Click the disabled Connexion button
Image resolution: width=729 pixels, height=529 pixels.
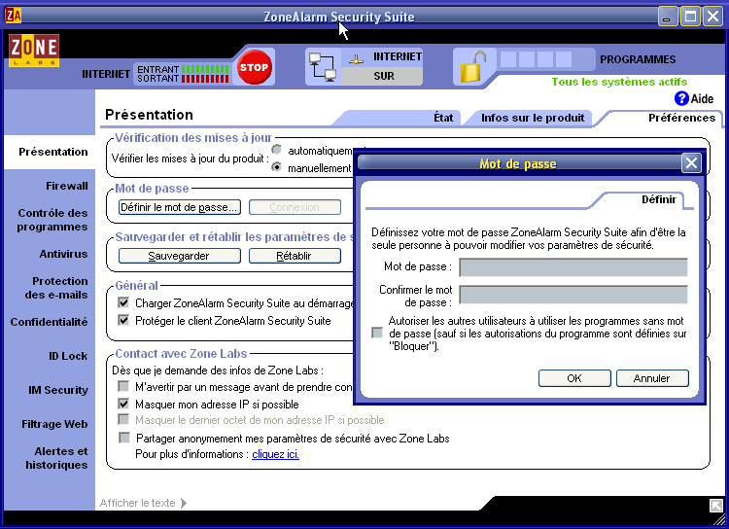pyautogui.click(x=295, y=207)
